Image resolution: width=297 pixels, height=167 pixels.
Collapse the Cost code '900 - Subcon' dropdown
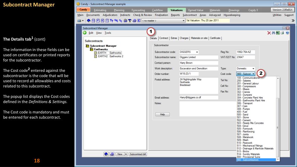point(253,74)
